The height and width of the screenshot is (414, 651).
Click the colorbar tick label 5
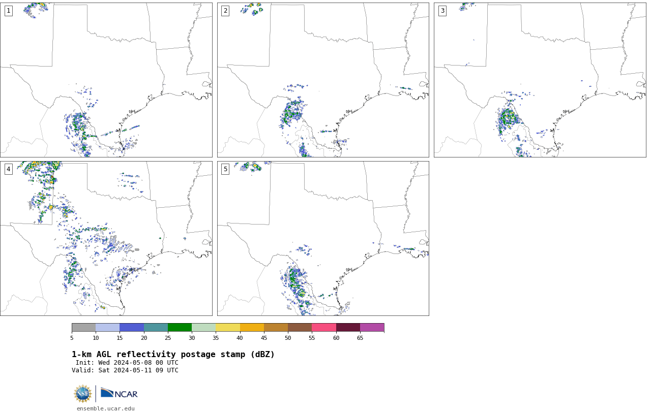pyautogui.click(x=72, y=338)
